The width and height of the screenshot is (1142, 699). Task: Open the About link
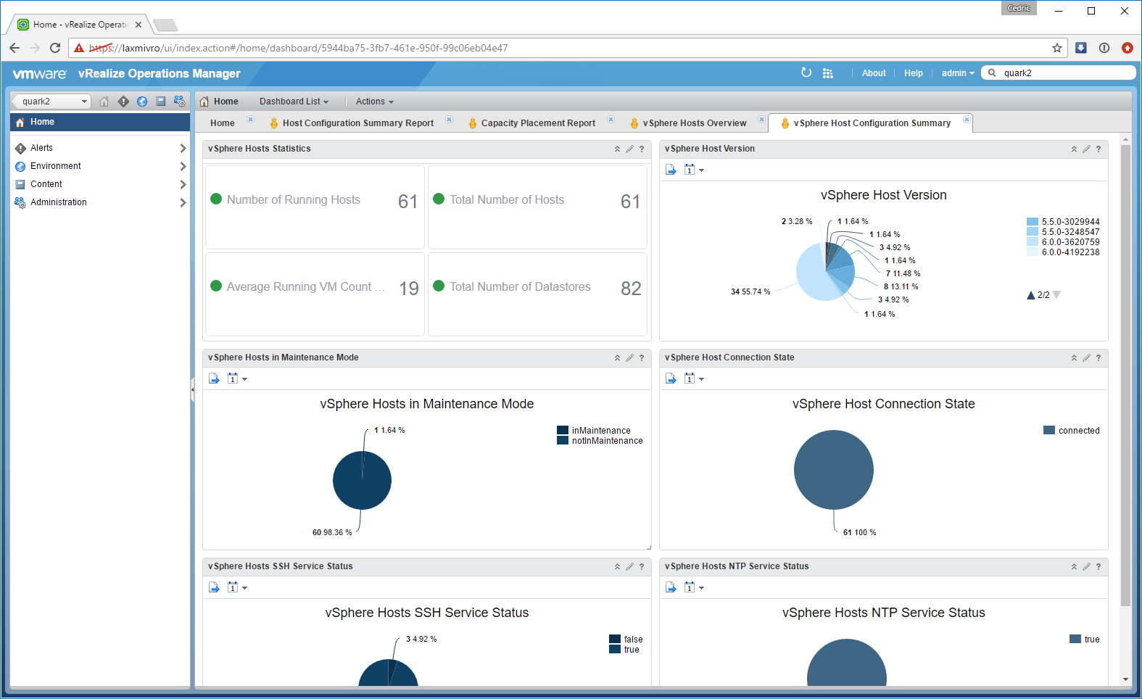[x=874, y=73]
